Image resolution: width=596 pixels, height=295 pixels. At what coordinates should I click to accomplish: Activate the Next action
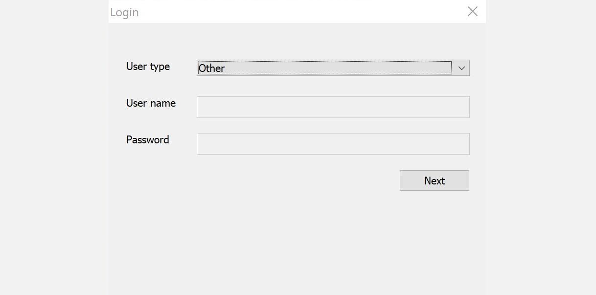coord(434,180)
